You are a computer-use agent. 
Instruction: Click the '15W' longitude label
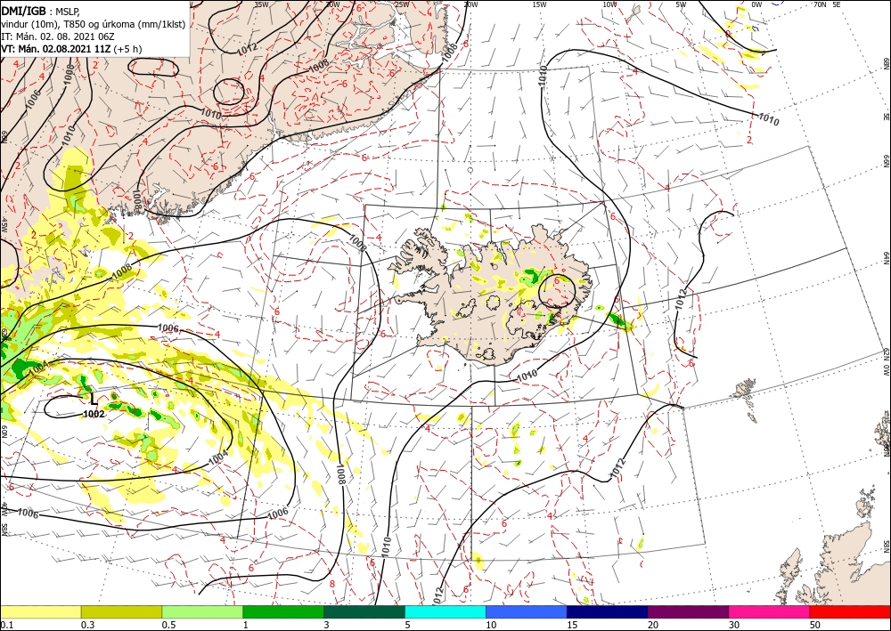tap(540, 4)
